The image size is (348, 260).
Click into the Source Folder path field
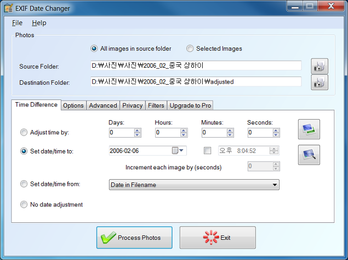click(x=196, y=66)
